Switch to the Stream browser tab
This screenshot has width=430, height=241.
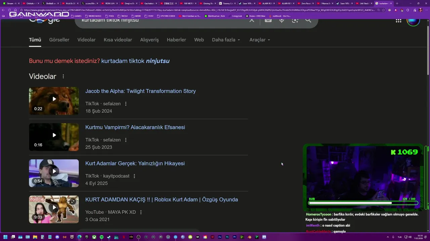coord(11,3)
